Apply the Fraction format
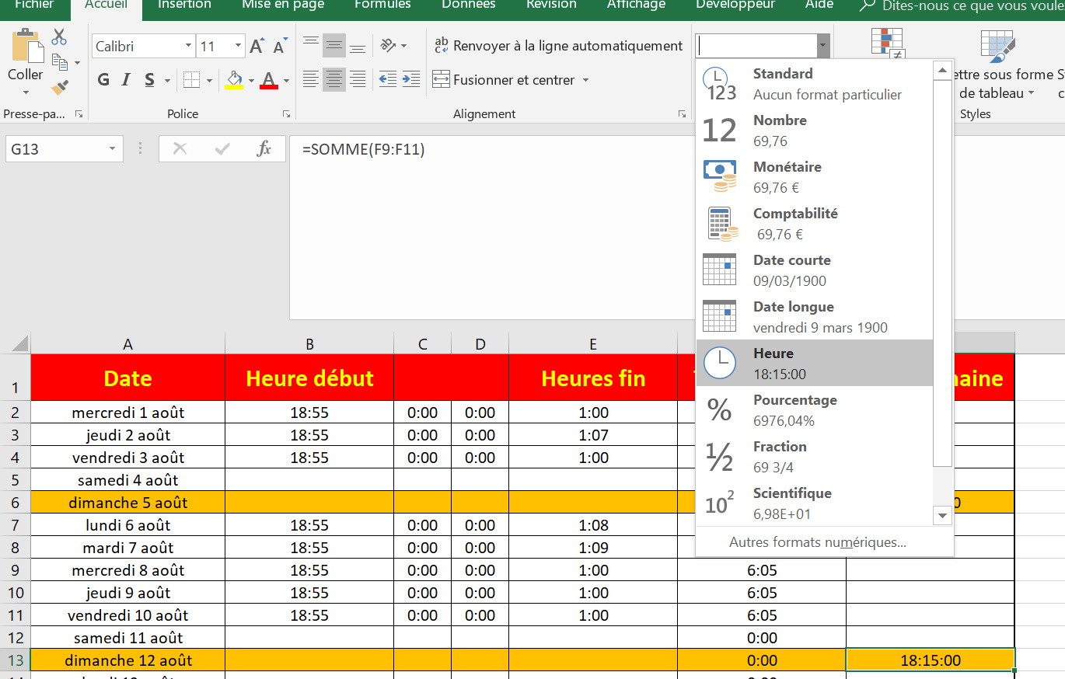 [x=780, y=455]
